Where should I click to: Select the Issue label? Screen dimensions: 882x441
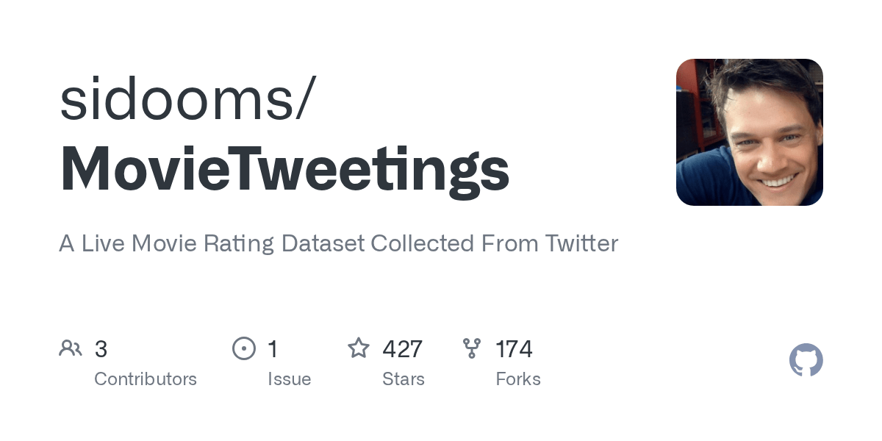click(289, 379)
